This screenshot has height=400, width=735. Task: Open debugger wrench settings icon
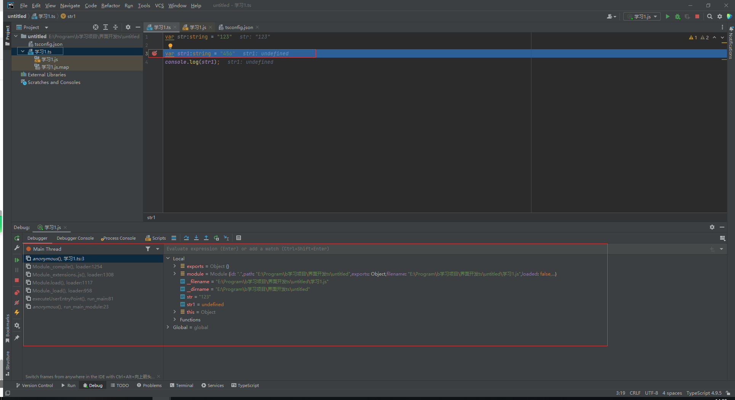17,248
